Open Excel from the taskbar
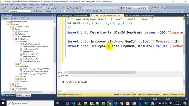189x106 pixels. 146,103
